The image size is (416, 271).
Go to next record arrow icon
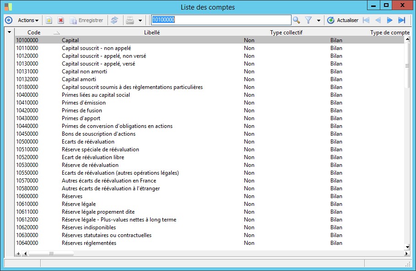pos(389,20)
